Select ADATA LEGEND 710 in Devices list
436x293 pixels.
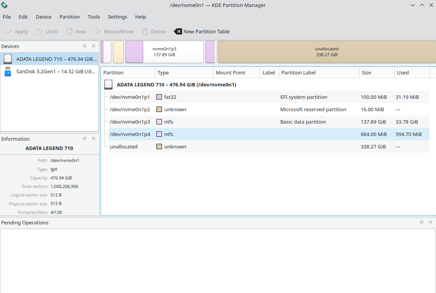(x=49, y=59)
